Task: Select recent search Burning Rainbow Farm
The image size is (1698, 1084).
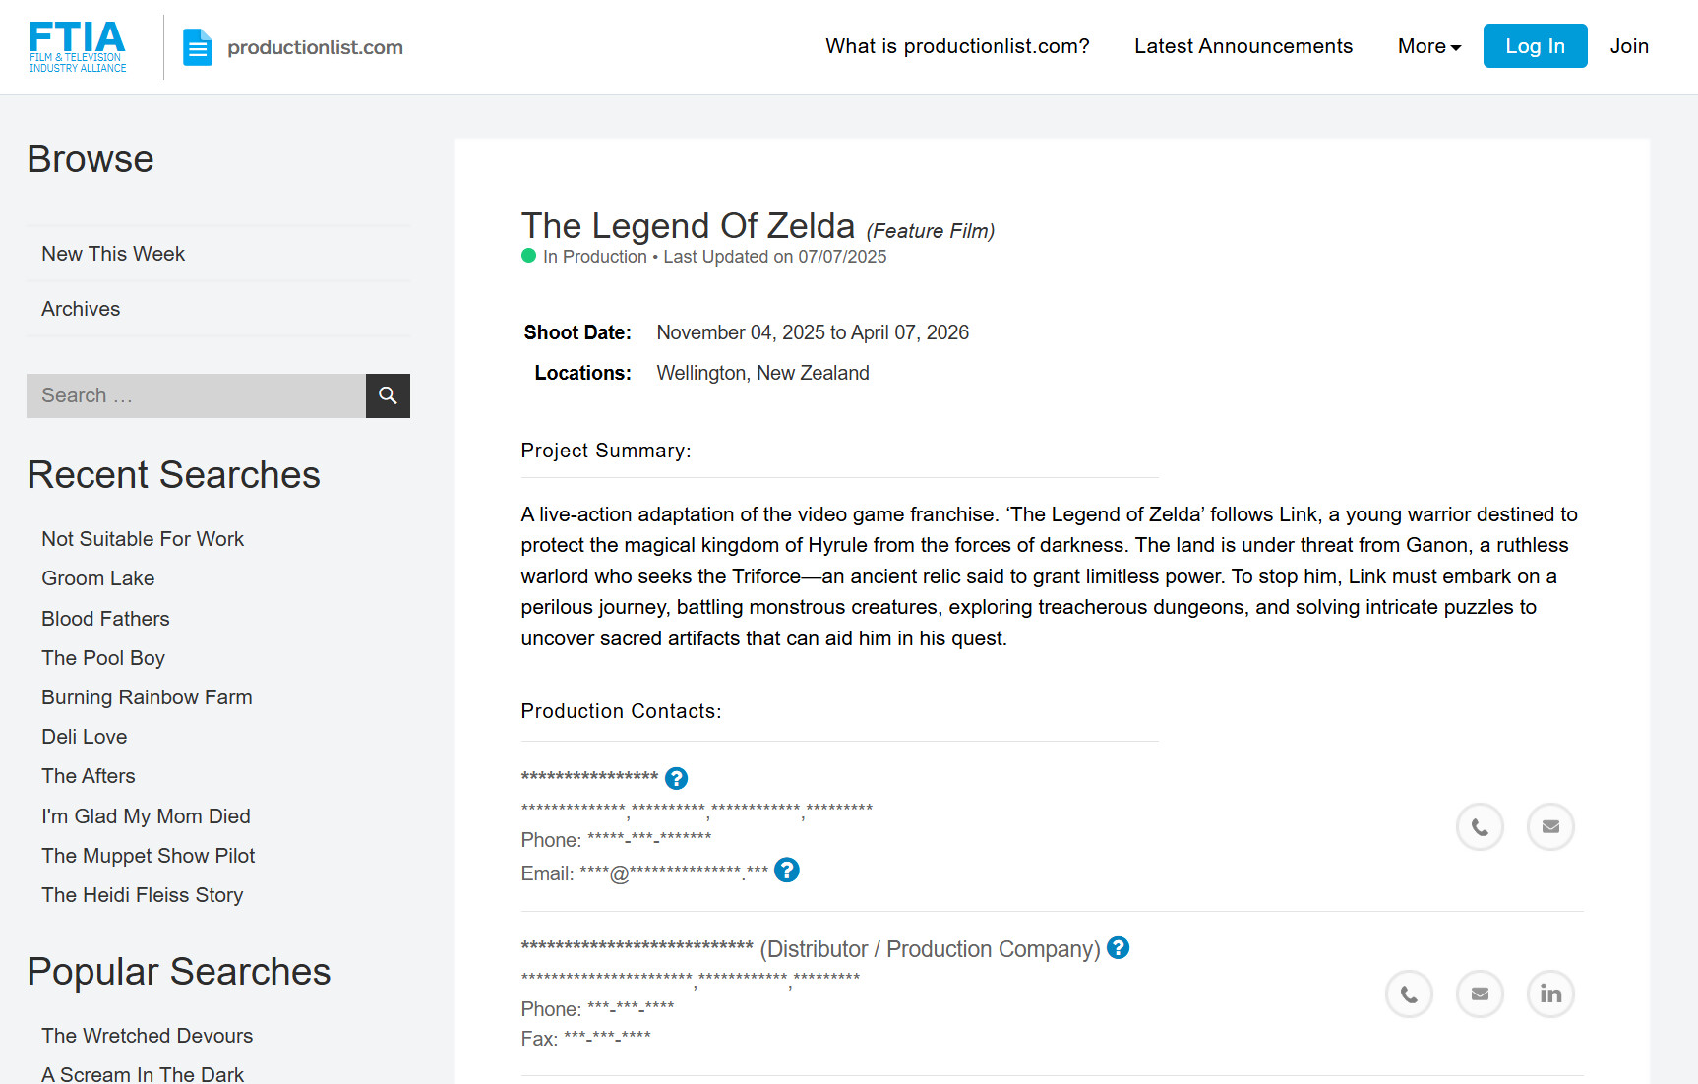Action: [147, 697]
